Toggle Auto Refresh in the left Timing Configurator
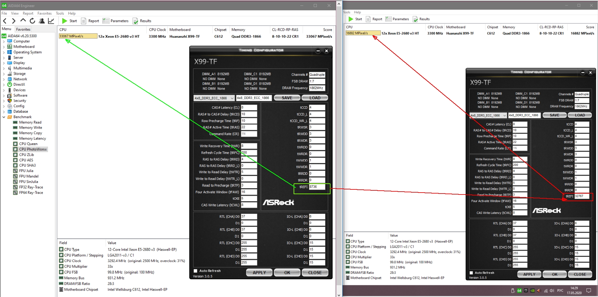 (x=195, y=271)
